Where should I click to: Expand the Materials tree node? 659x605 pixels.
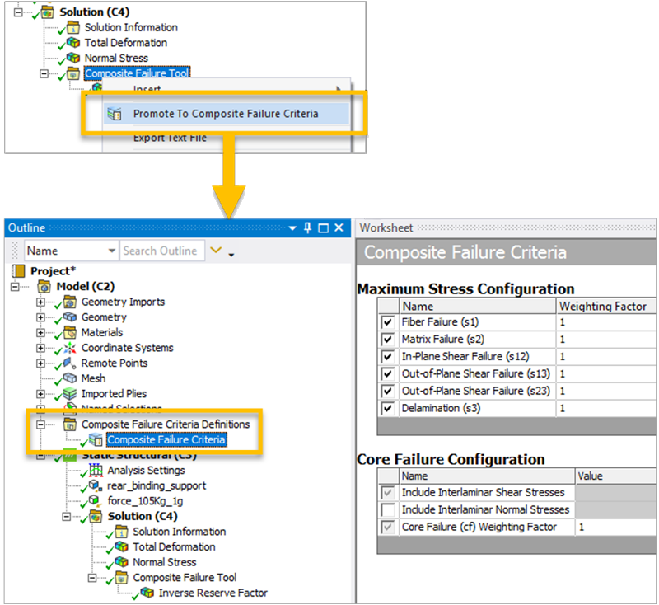(40, 333)
